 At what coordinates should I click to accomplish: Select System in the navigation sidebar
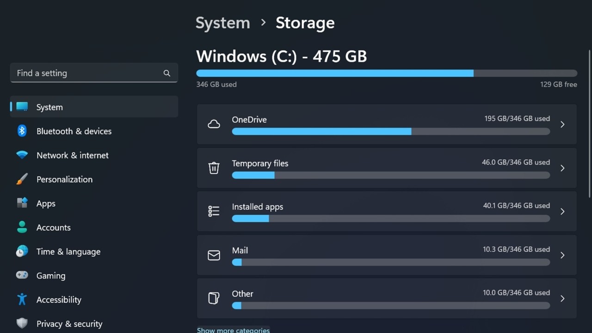pos(49,107)
